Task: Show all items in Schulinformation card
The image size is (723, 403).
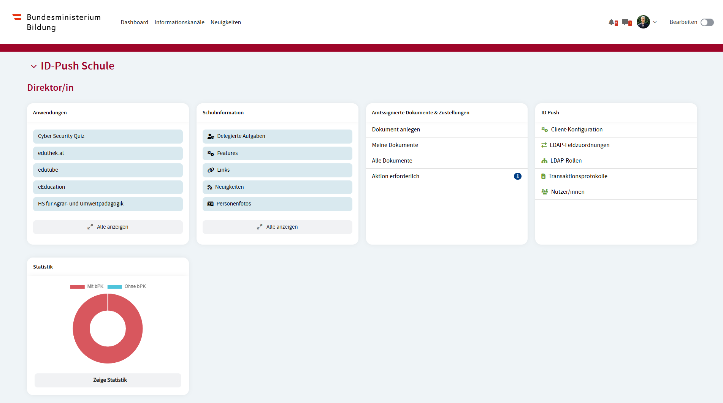Action: [277, 227]
